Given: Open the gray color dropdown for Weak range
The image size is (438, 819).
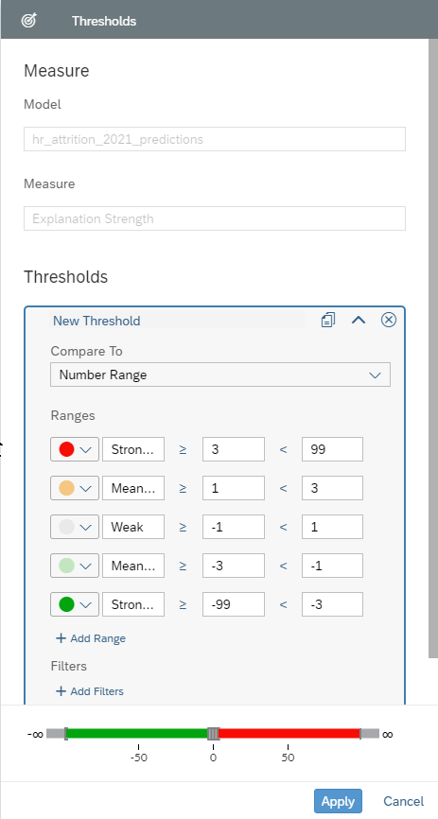Looking at the screenshot, I should coord(75,527).
